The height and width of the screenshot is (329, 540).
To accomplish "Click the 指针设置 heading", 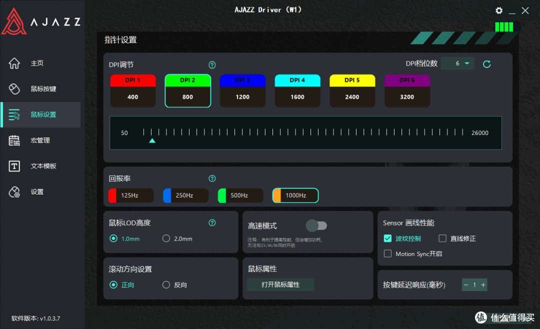I will click(120, 40).
